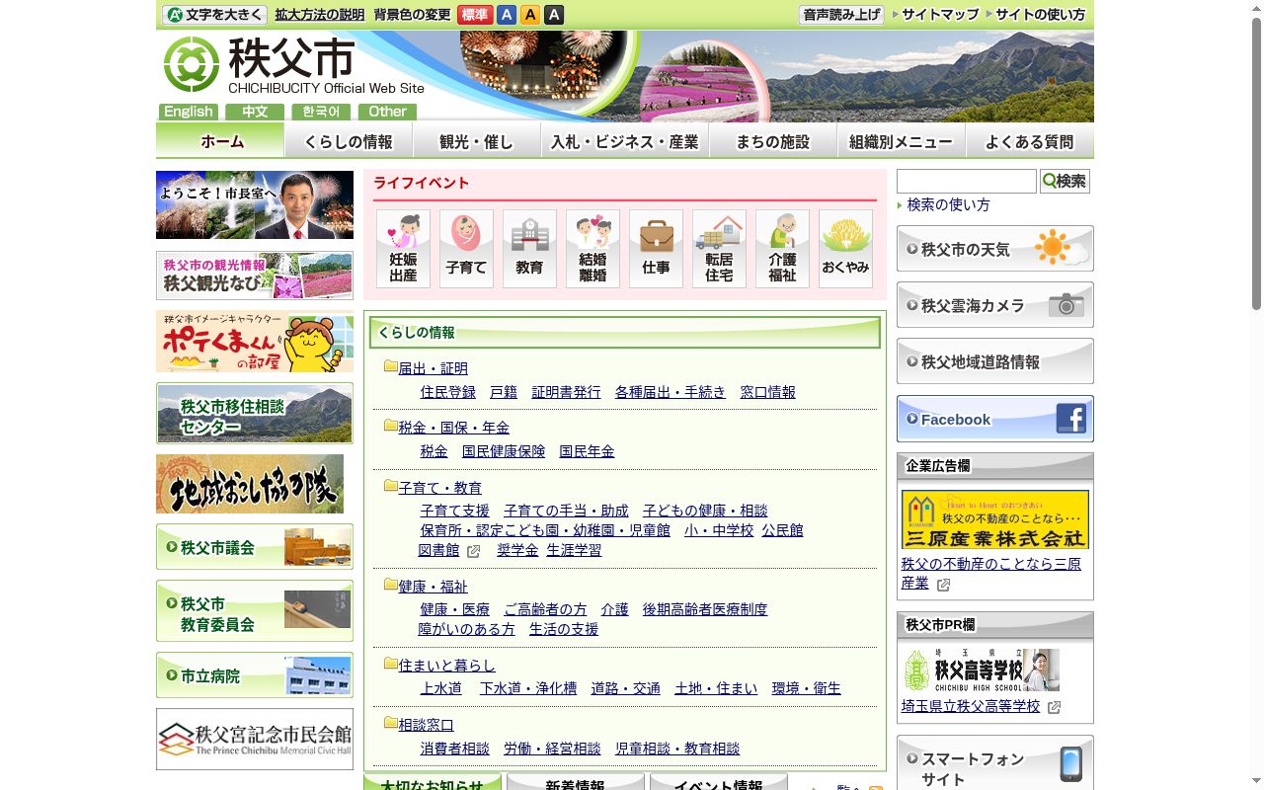
Task: Open the 結婚離婚 life event icon
Action: click(x=592, y=249)
